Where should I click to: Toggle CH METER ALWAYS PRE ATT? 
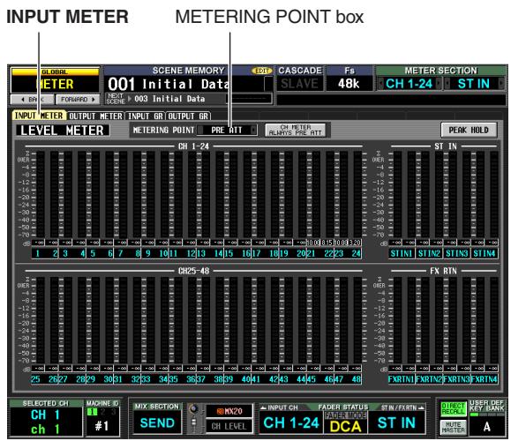[x=296, y=131]
